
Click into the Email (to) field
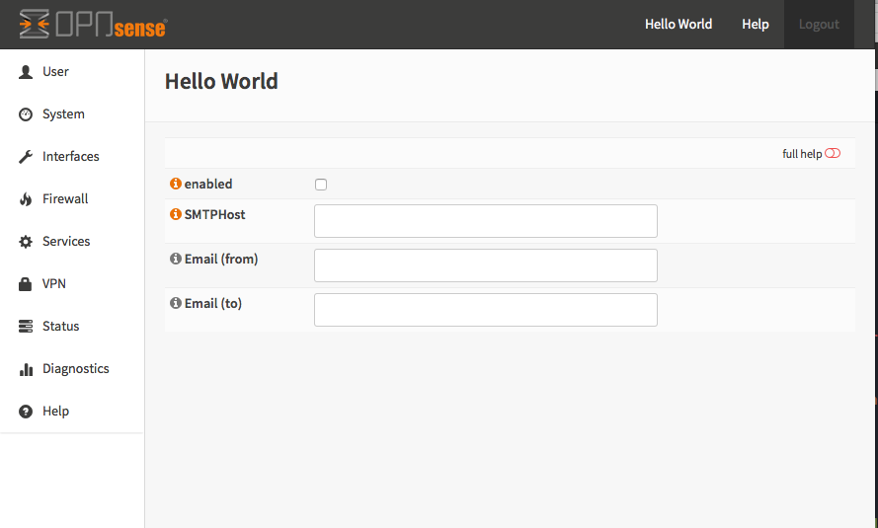pos(486,310)
